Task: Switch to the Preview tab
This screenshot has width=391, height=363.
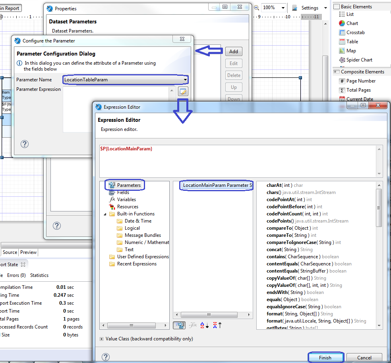Action: 29,252
